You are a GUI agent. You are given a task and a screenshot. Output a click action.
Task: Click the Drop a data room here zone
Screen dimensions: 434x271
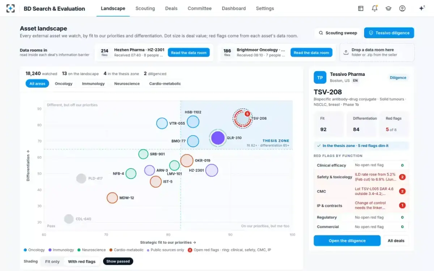click(377, 52)
